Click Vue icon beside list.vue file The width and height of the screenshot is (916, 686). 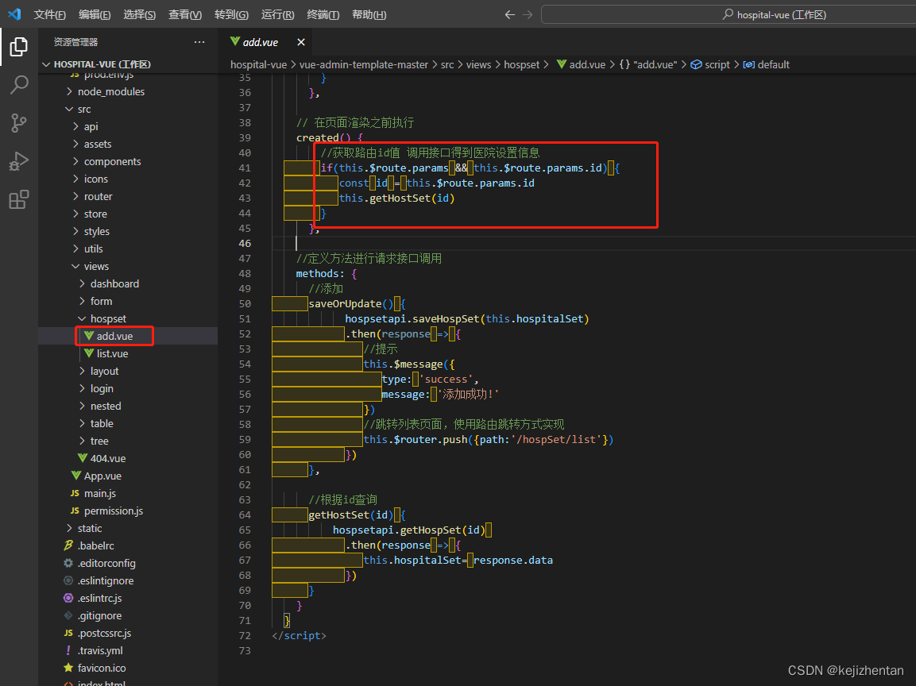(89, 353)
